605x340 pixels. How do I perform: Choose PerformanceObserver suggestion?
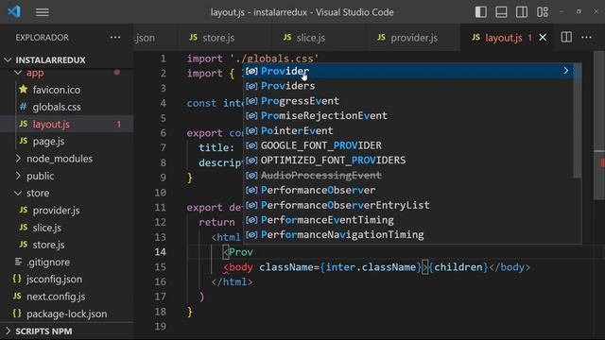(x=408, y=190)
